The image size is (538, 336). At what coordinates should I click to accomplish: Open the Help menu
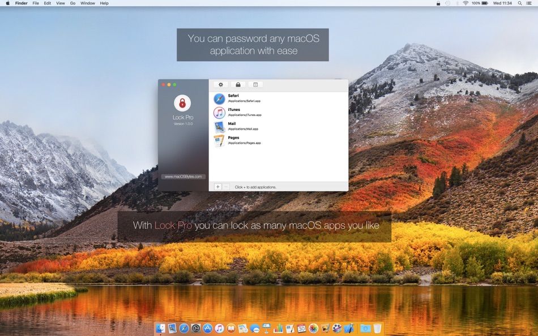tap(104, 3)
